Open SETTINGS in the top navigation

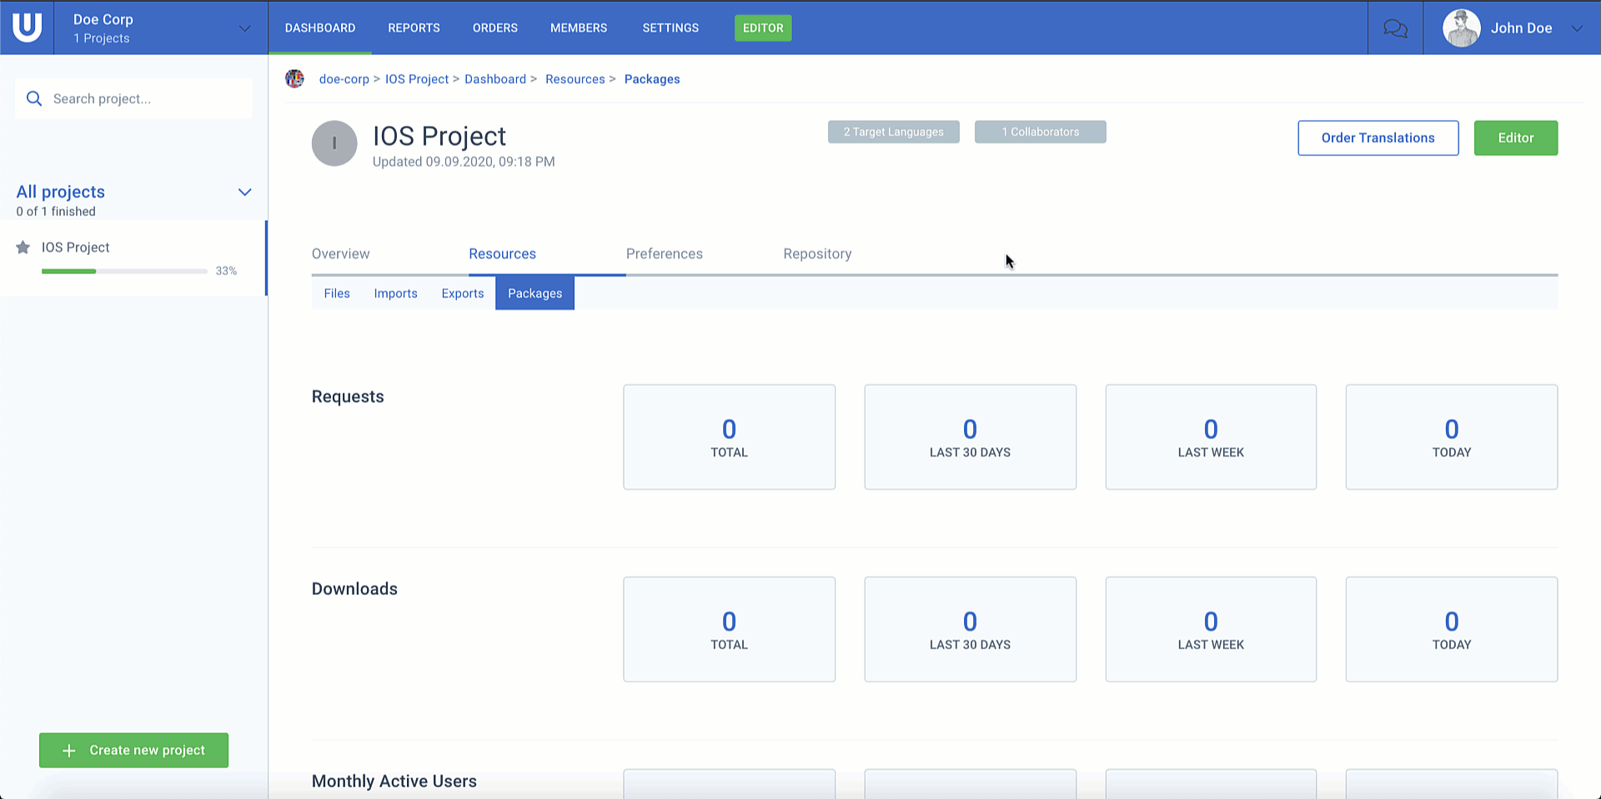point(670,28)
